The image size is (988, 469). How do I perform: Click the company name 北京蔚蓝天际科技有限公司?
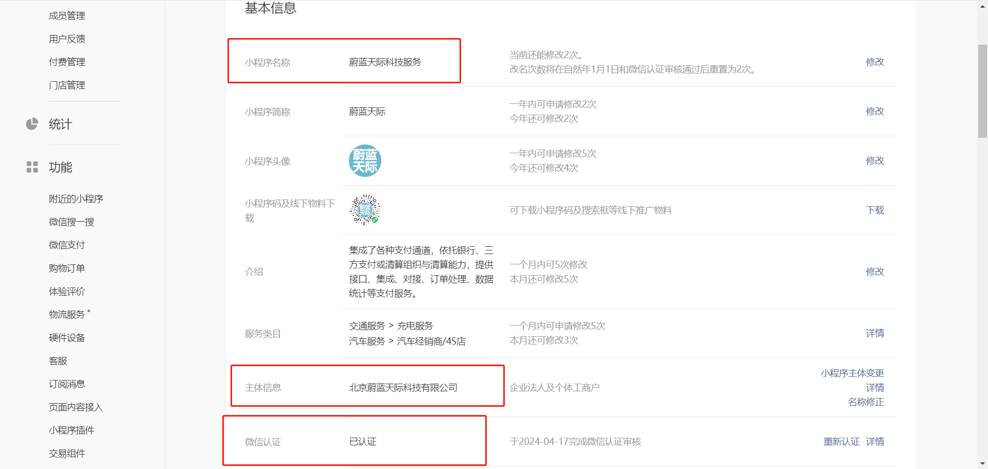click(403, 388)
